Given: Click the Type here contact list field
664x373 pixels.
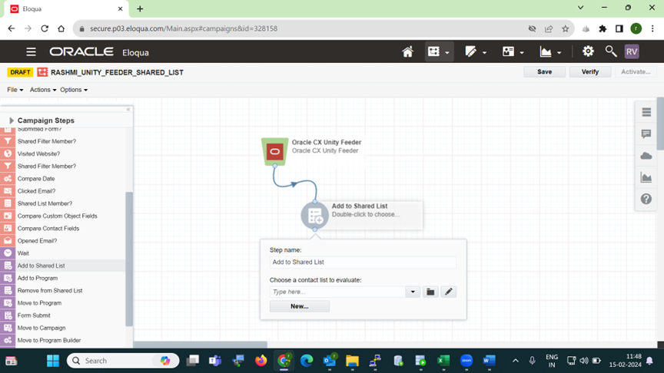Looking at the screenshot, I should [337, 292].
